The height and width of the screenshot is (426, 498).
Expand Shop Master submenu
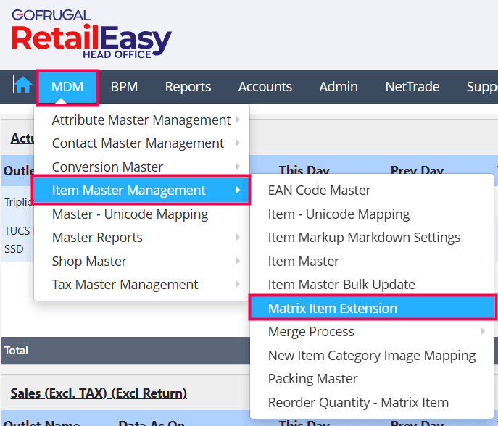[141, 262]
